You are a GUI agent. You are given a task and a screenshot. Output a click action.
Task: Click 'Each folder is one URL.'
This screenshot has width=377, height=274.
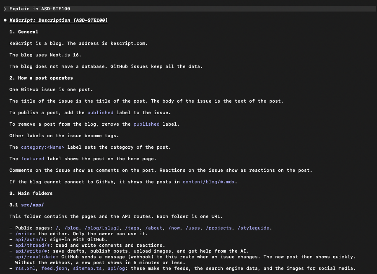tap(190, 216)
